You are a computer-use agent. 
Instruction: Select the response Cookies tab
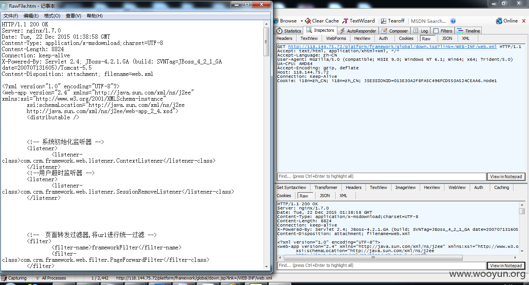coord(284,196)
